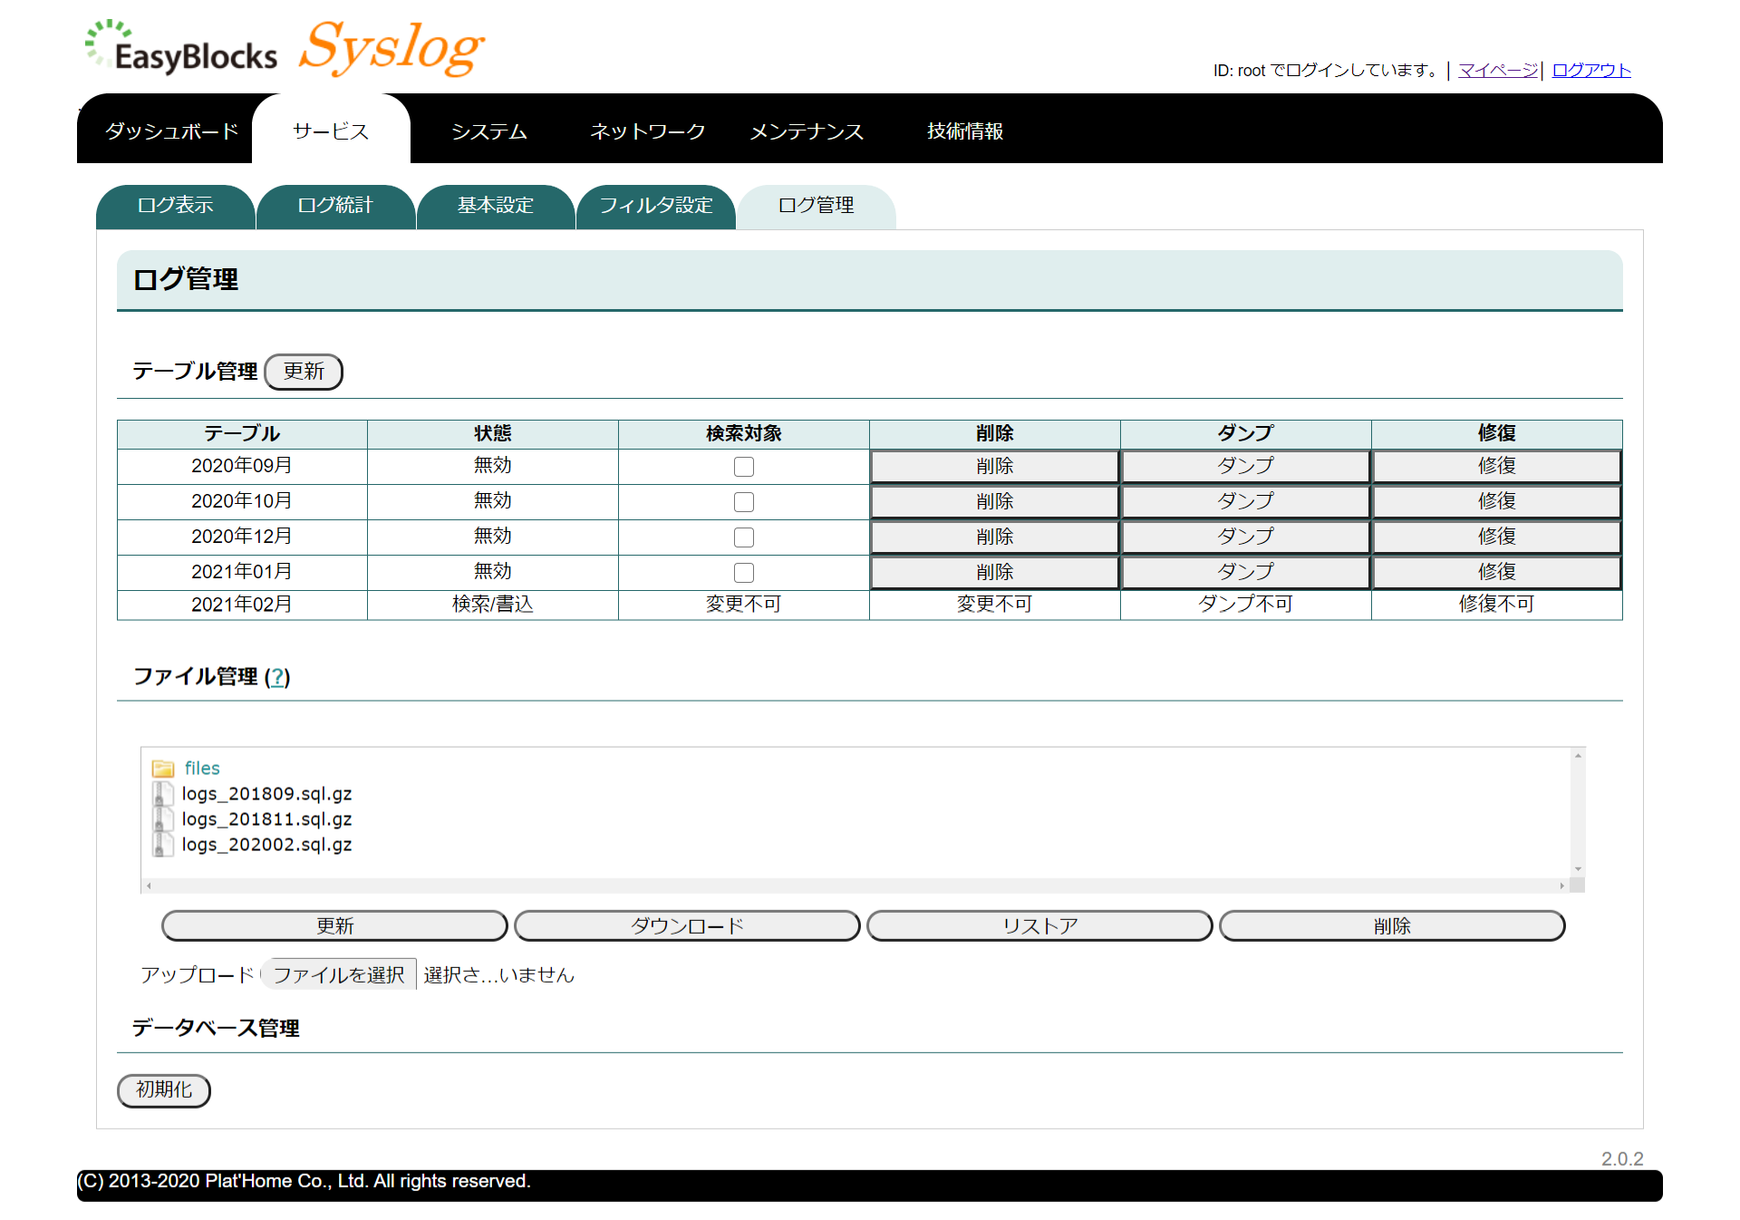Select the logs_201811.sql.gz file icon
Image resolution: width=1740 pixels, height=1220 pixels.
click(x=163, y=819)
